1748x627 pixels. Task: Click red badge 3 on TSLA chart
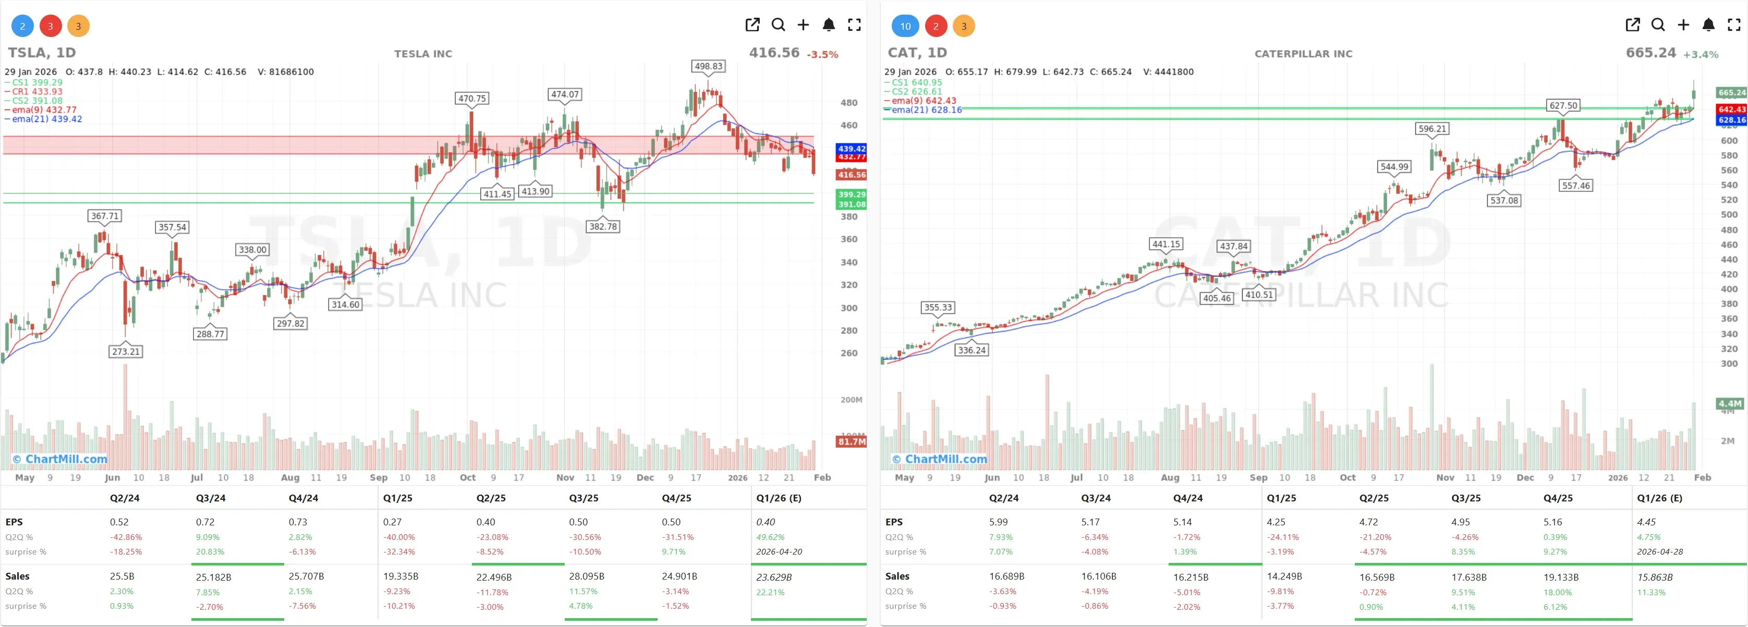tap(50, 27)
